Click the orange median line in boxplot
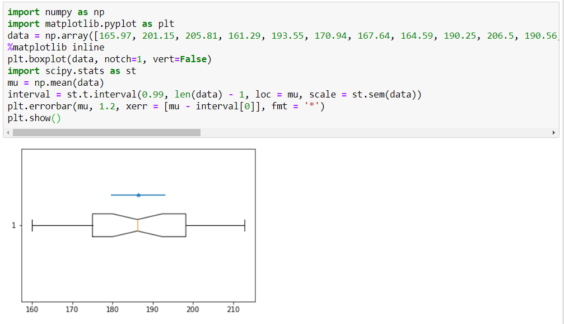The height and width of the screenshot is (324, 569). pos(138,225)
